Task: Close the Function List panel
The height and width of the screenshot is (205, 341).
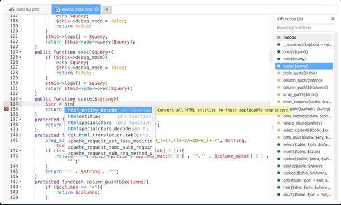Action: [333, 19]
